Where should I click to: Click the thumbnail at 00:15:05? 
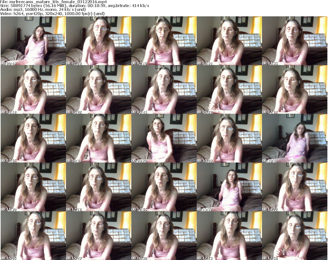pos(33,236)
